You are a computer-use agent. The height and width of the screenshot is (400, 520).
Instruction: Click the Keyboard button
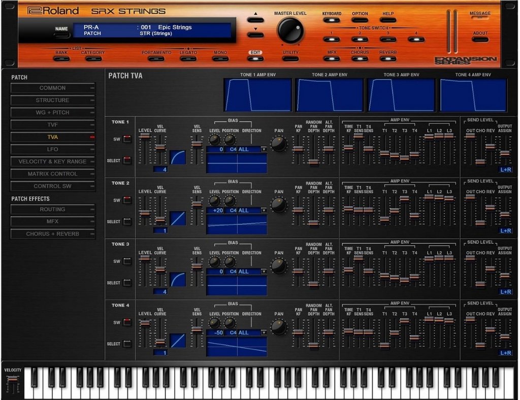pos(332,20)
